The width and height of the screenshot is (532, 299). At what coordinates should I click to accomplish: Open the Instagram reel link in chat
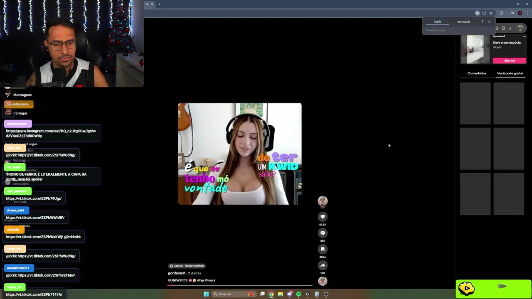point(51,133)
